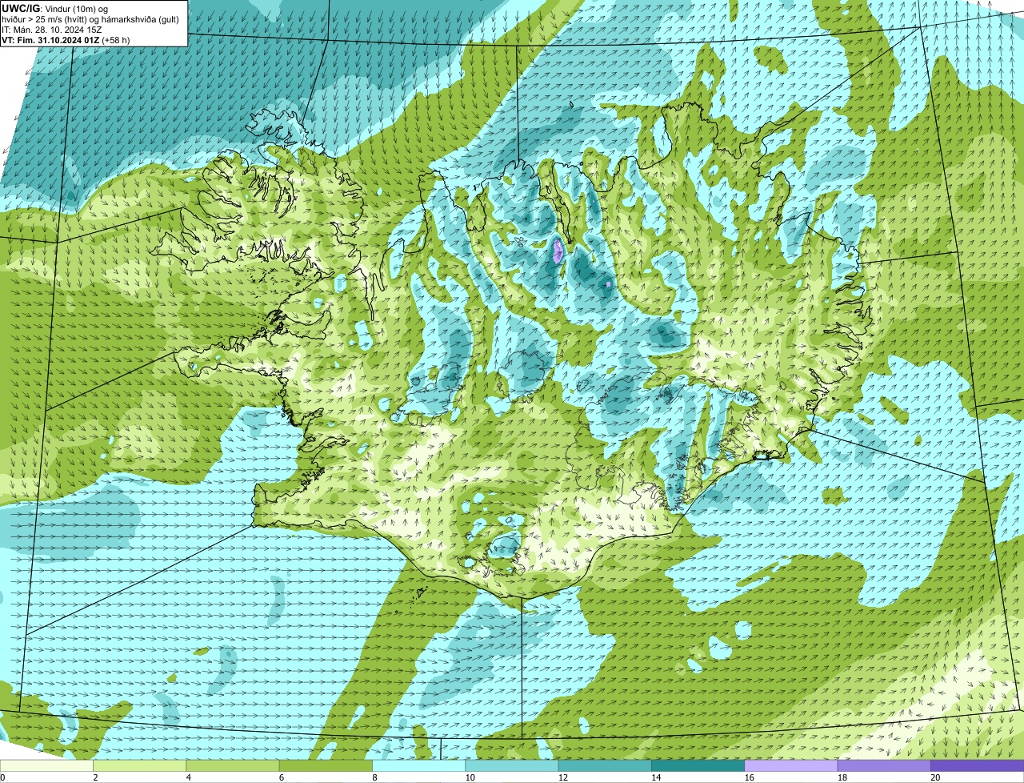Click the legend label '4'
This screenshot has height=783, width=1024.
pyautogui.click(x=188, y=777)
